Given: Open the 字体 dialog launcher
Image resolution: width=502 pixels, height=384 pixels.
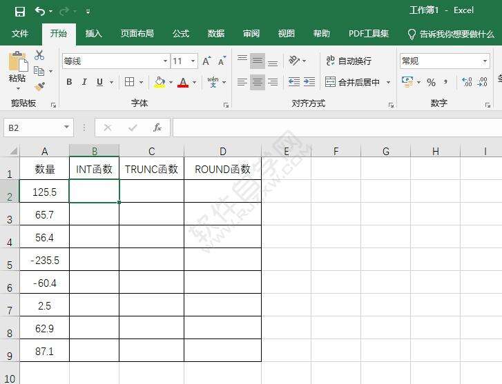Looking at the screenshot, I should 226,105.
